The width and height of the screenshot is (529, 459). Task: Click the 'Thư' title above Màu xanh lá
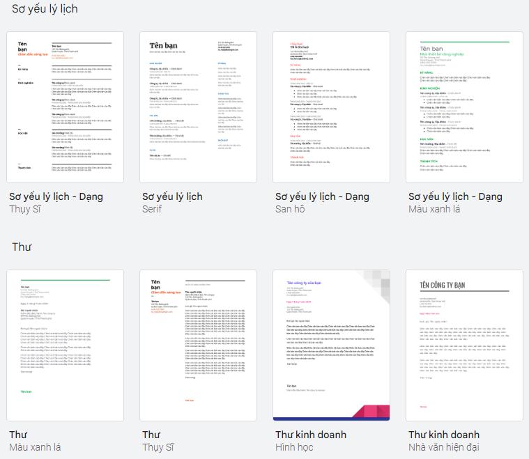point(18,435)
